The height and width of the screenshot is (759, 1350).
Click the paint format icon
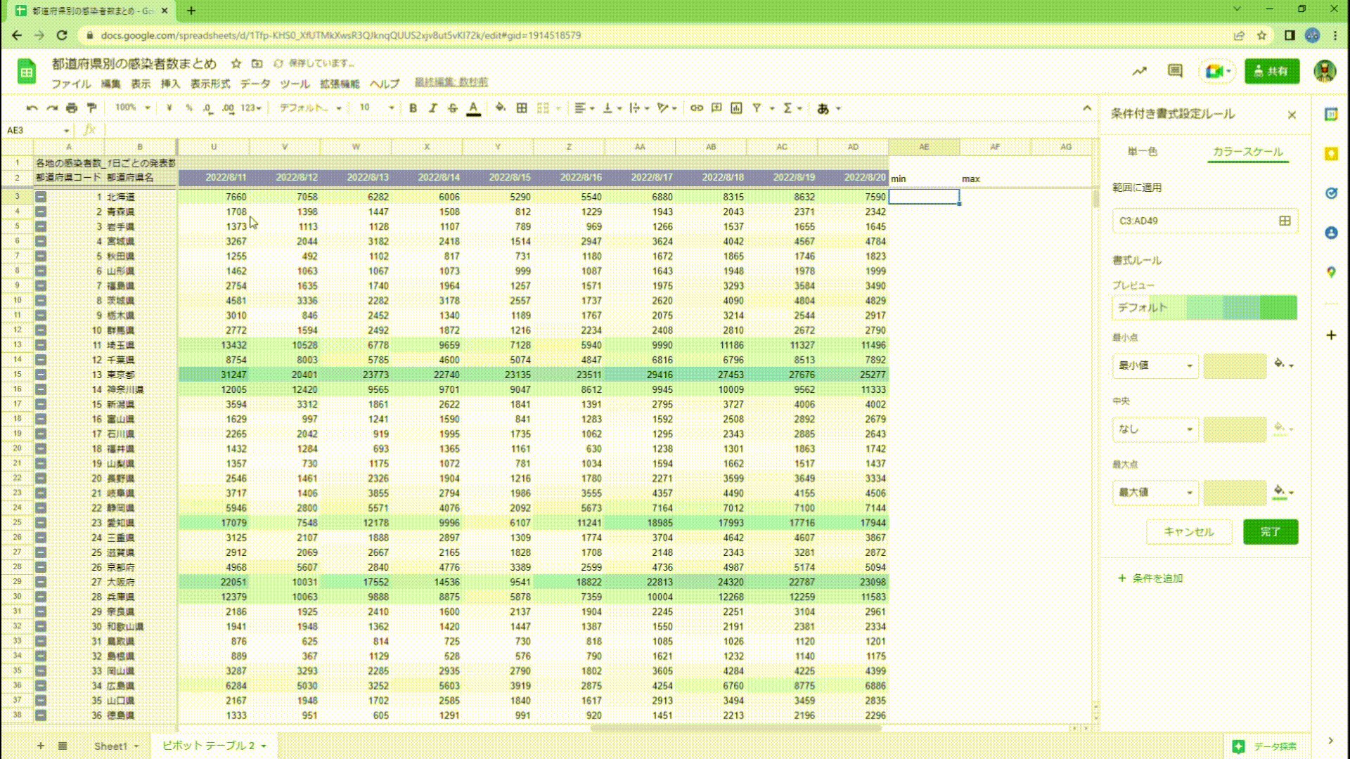tap(91, 108)
